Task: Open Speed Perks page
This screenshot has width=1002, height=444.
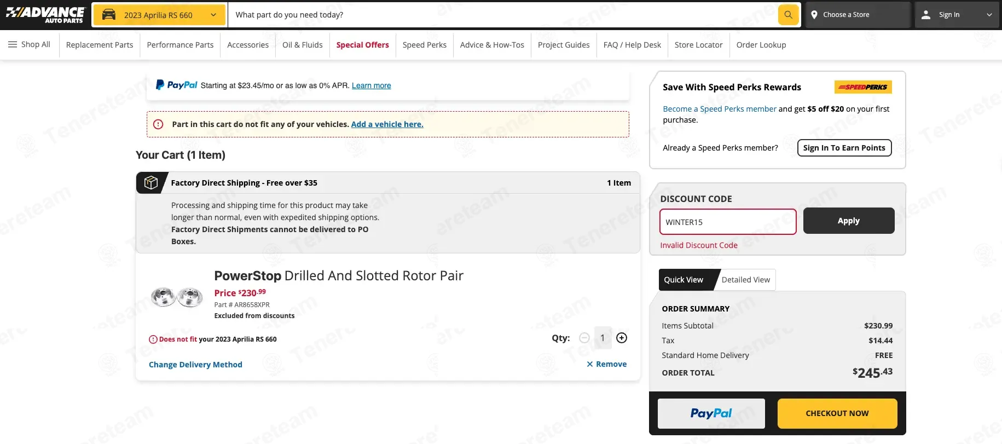Action: click(x=425, y=45)
